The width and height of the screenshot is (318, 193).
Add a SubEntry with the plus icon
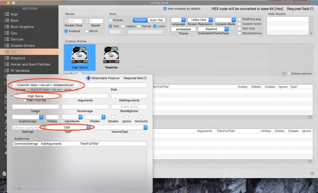[19, 188]
